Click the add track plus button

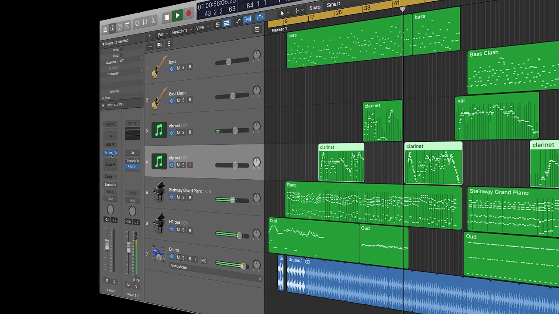[x=150, y=46]
